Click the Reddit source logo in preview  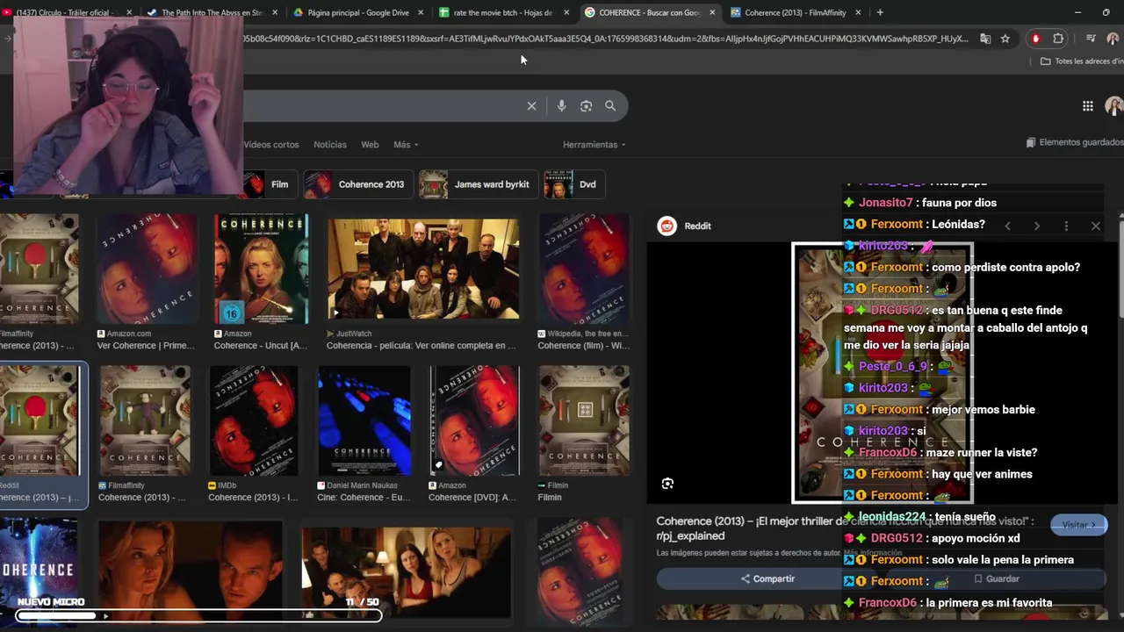pos(667,226)
